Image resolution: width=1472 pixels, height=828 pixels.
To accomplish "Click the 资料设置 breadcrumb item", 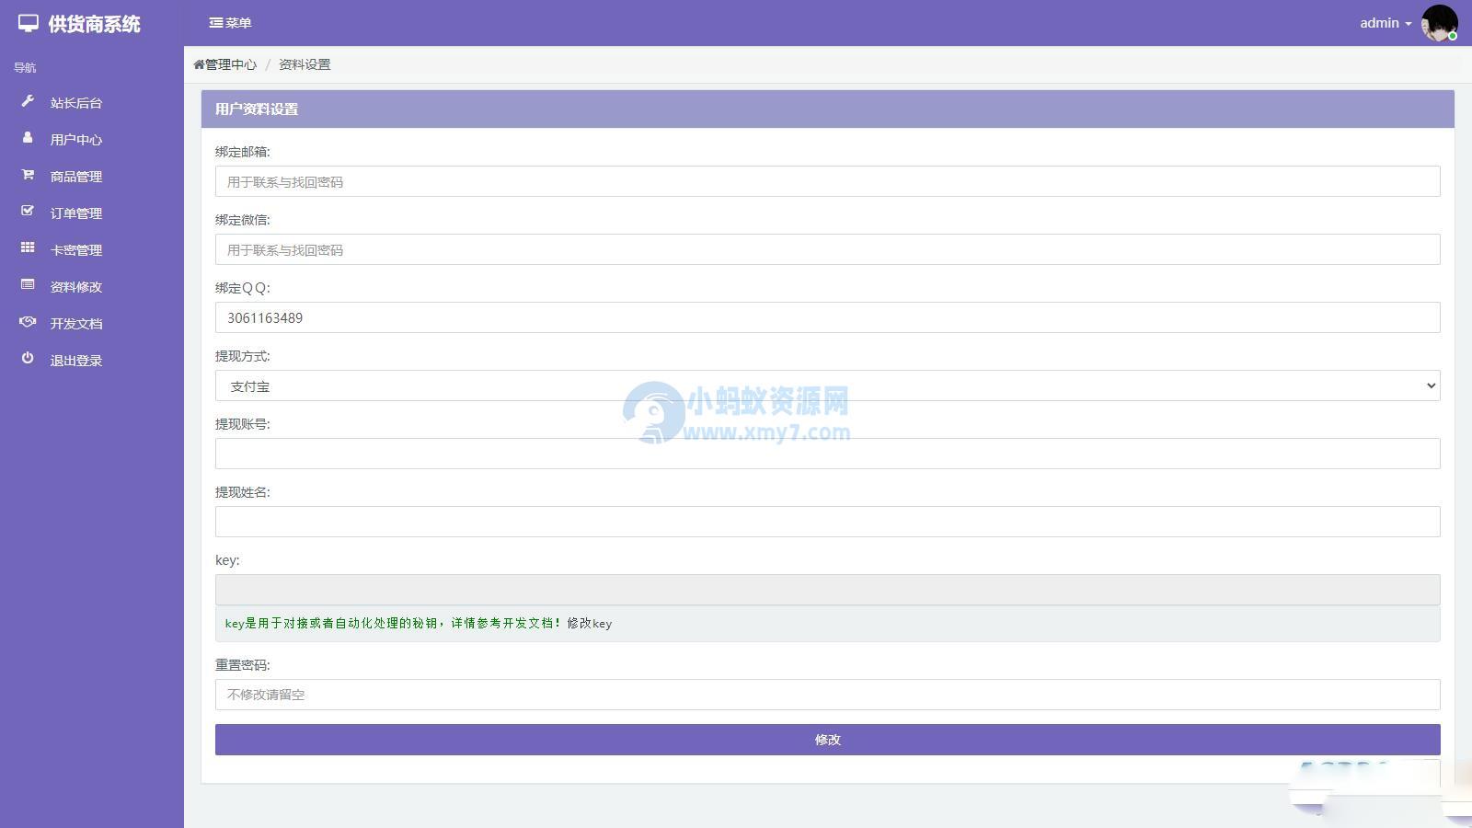I will 305,64.
